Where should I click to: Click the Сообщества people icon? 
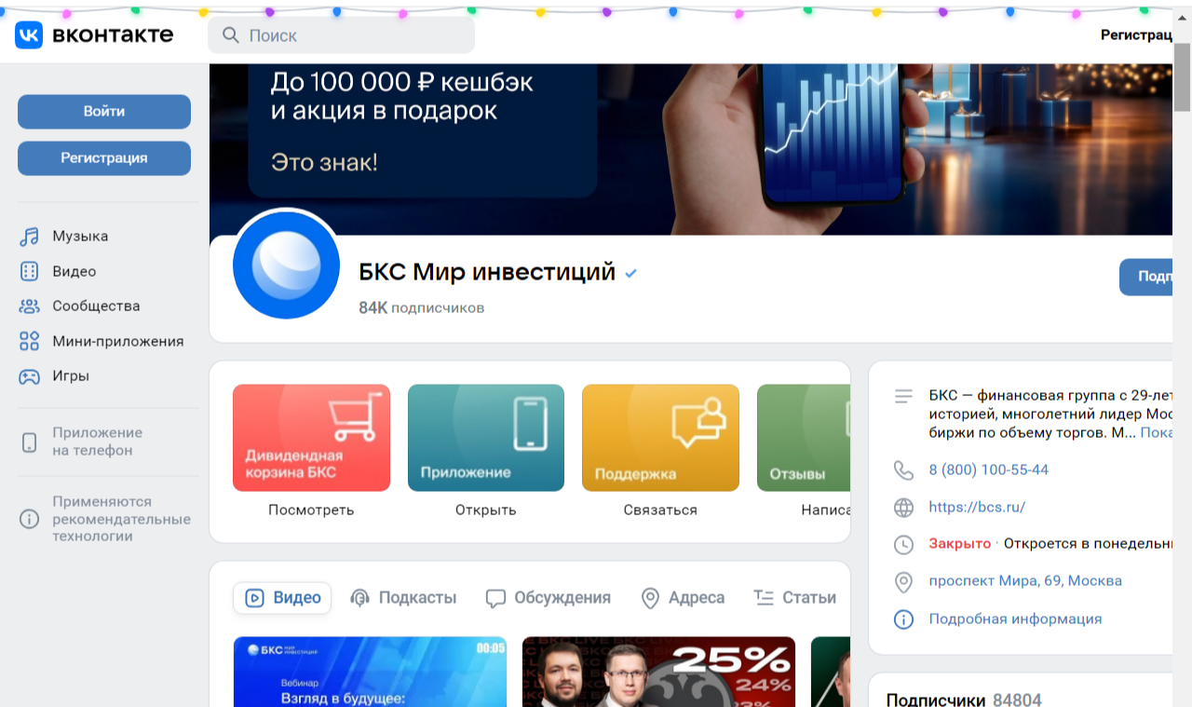pos(30,306)
